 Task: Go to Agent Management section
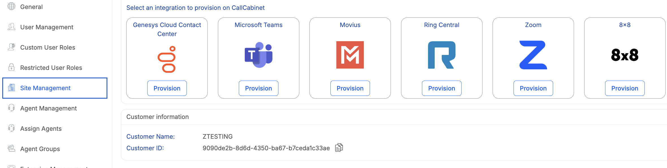coord(48,108)
